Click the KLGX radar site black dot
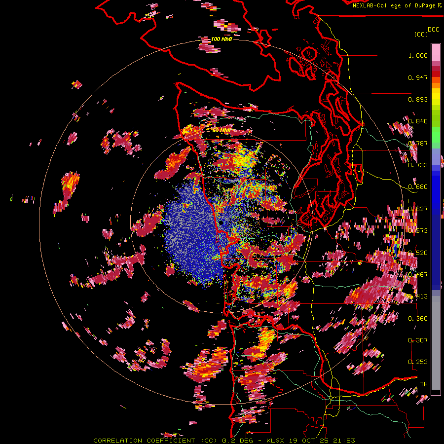 point(221,223)
